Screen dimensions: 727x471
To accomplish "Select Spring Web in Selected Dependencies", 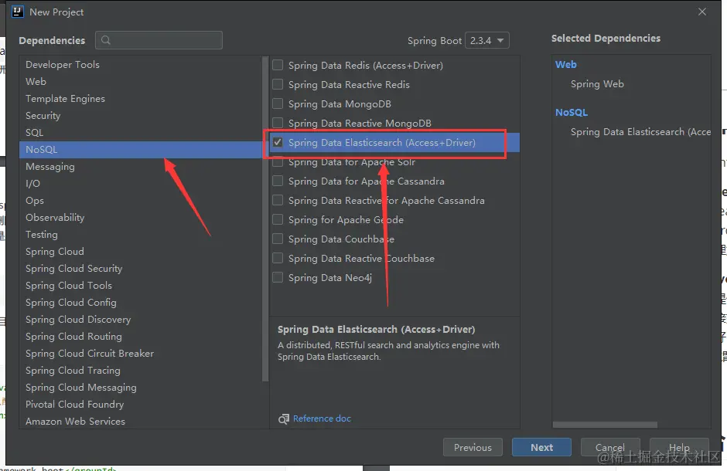I will [597, 84].
